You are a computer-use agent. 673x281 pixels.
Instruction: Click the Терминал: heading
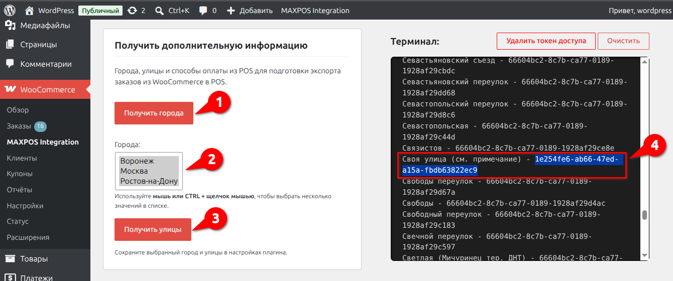(x=415, y=41)
